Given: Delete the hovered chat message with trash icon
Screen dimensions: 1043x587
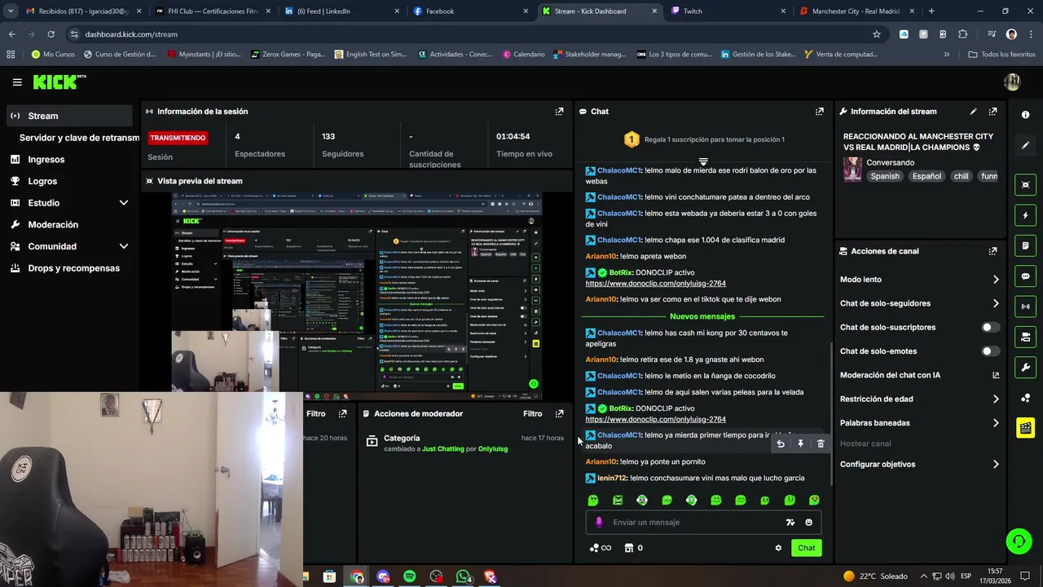Looking at the screenshot, I should 821,444.
